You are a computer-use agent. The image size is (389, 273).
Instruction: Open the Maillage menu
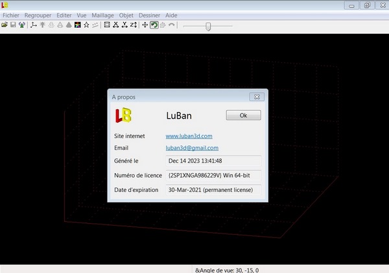click(x=102, y=16)
